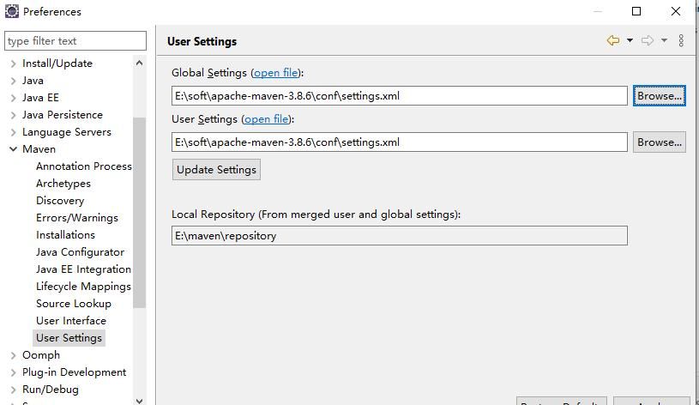Open the back history dropdown arrow
Image resolution: width=699 pixels, height=405 pixels.
point(630,40)
